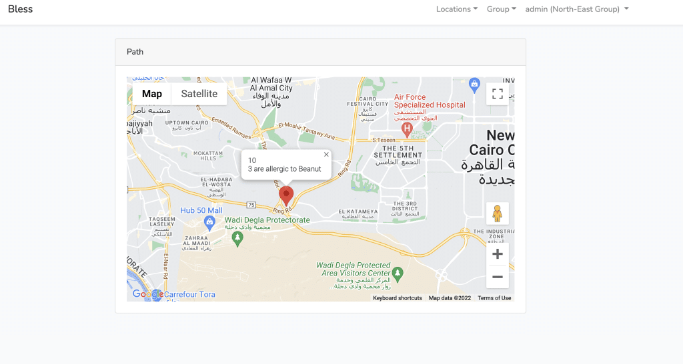Screen dimensions: 683x364
Task: Click the Wadi Degla Visitors Center marker
Action: 397,274
